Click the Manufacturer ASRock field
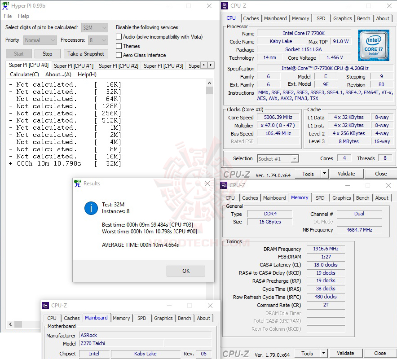Screen dimensions: 397x359 pos(146,336)
